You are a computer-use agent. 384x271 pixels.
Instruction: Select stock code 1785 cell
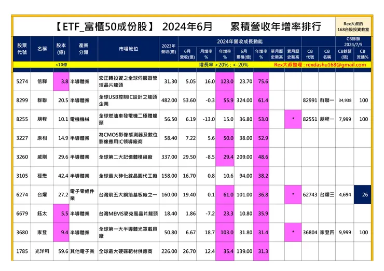pyautogui.click(x=22, y=251)
